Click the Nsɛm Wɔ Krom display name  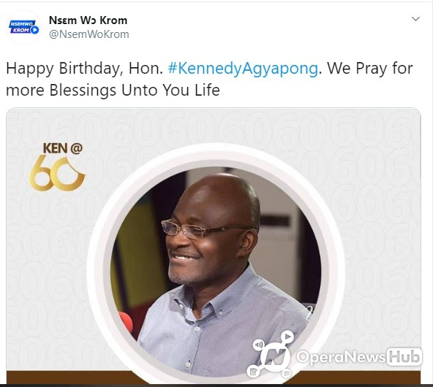click(88, 20)
